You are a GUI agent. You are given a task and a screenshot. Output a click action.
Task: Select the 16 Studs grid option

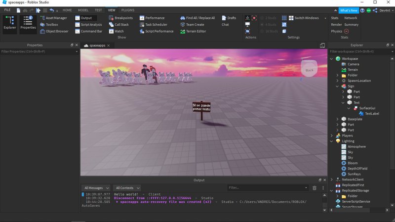[x=269, y=31]
